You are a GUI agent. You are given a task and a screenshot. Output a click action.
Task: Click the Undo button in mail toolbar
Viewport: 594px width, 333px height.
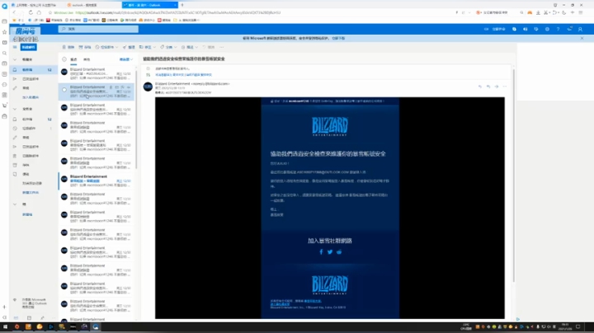(x=209, y=47)
